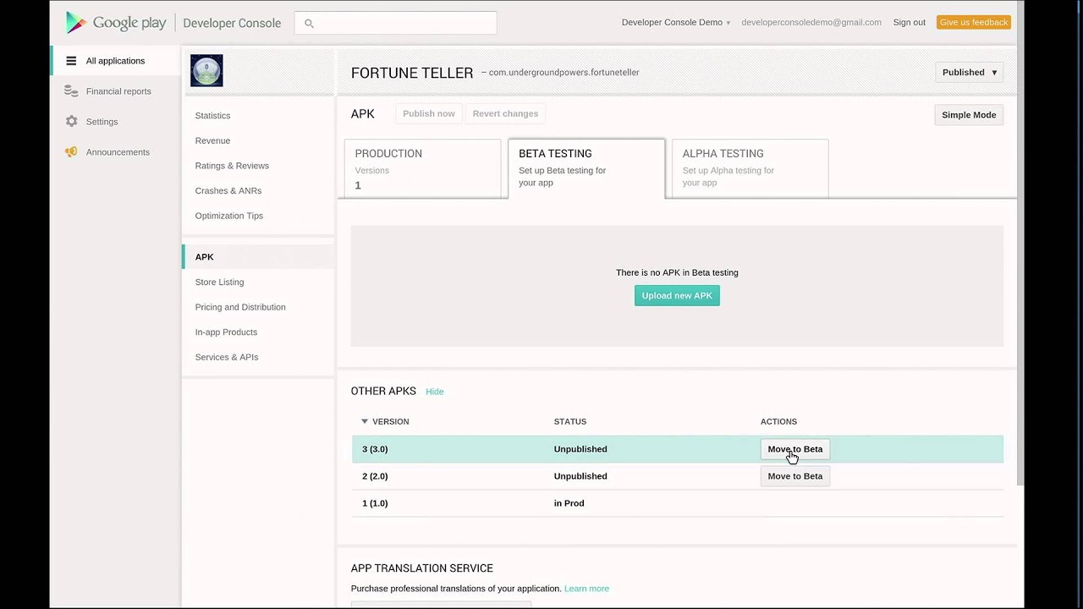The height and width of the screenshot is (609, 1083).
Task: Open the Store Listing page
Action: pyautogui.click(x=219, y=283)
